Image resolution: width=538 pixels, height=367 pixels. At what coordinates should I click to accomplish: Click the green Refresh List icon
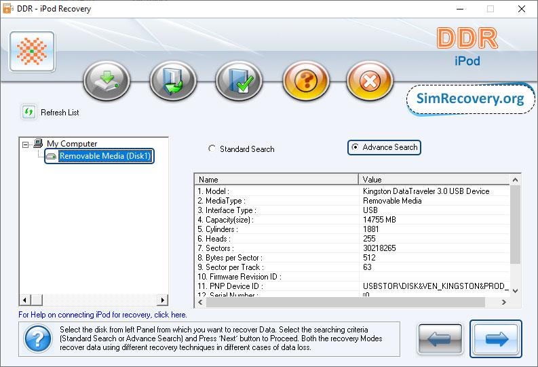pos(29,112)
